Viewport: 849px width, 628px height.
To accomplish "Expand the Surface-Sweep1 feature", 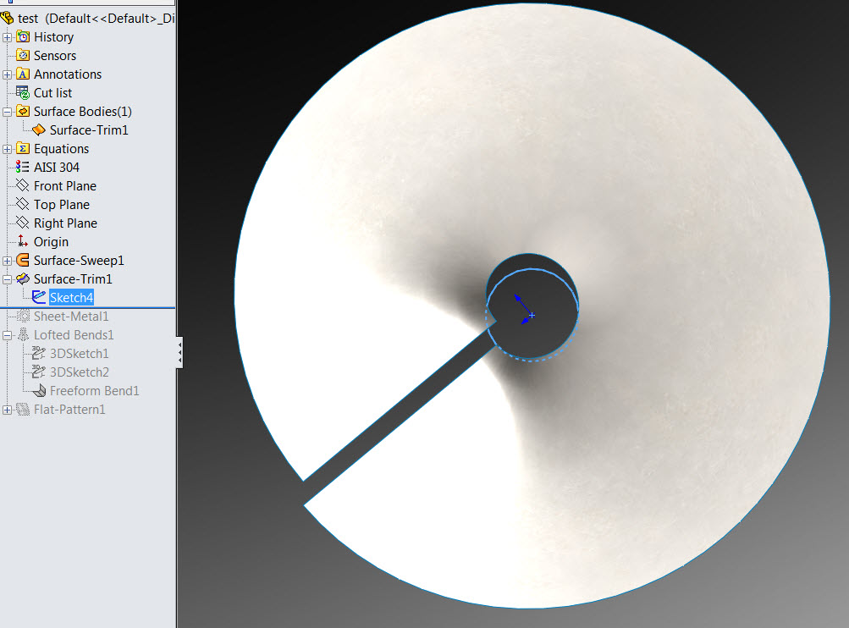I will pyautogui.click(x=7, y=261).
